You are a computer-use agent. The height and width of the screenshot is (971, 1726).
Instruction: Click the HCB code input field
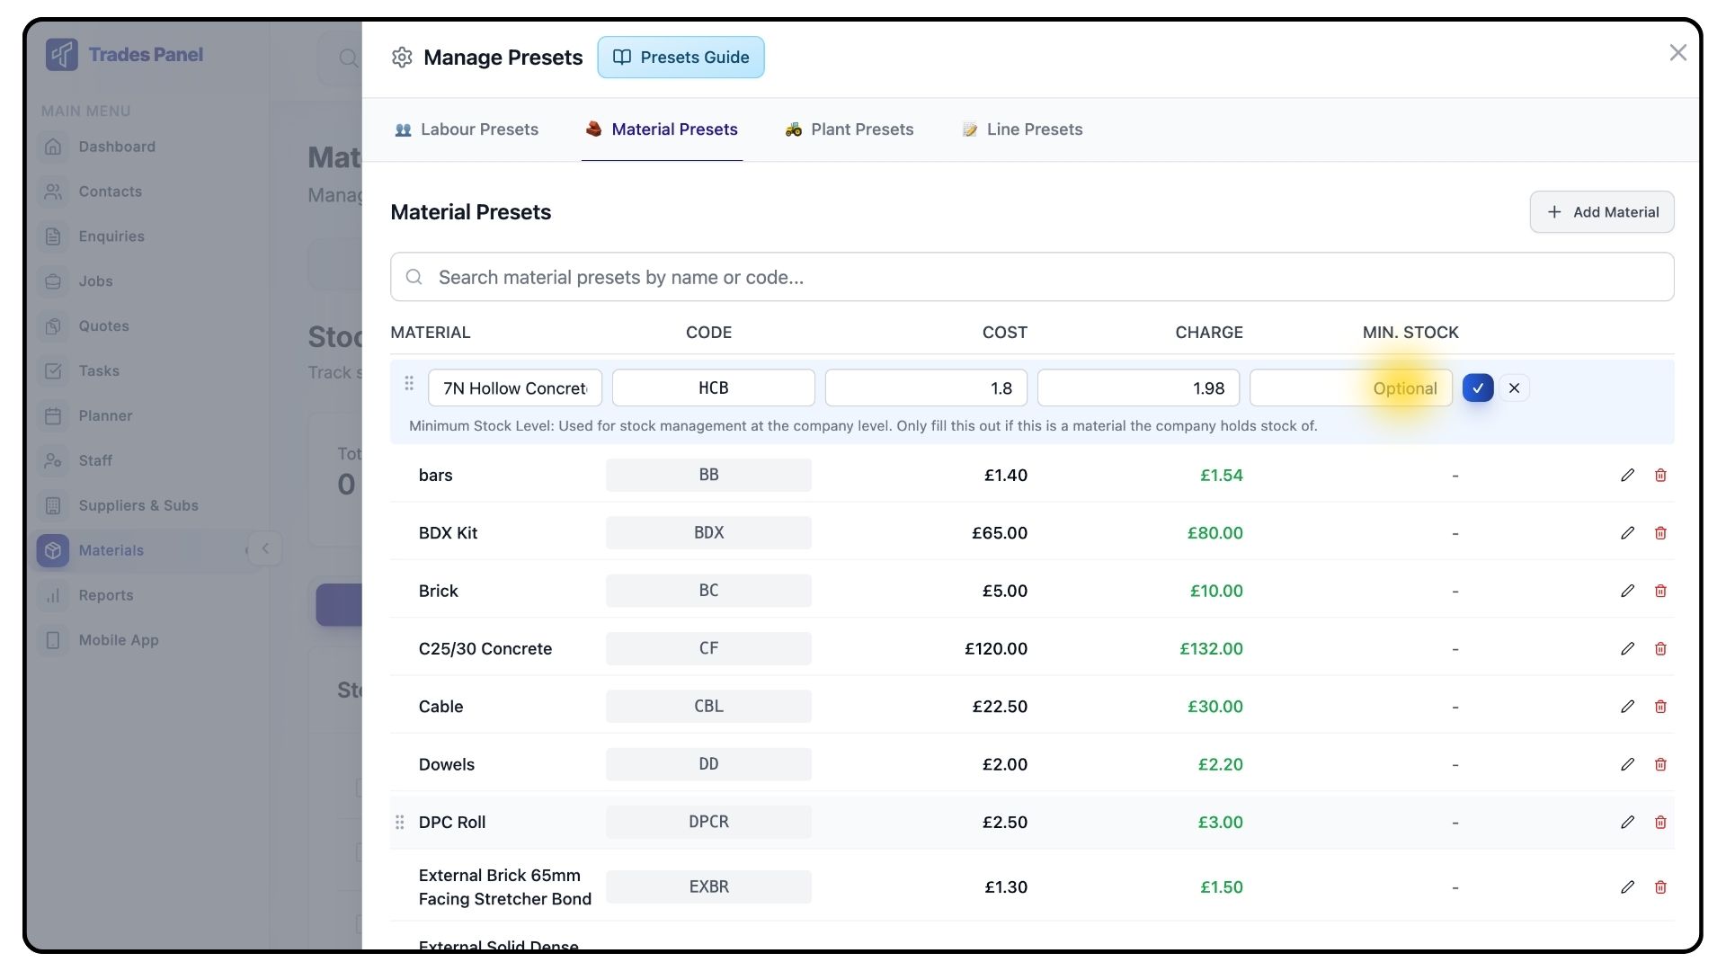pyautogui.click(x=713, y=388)
